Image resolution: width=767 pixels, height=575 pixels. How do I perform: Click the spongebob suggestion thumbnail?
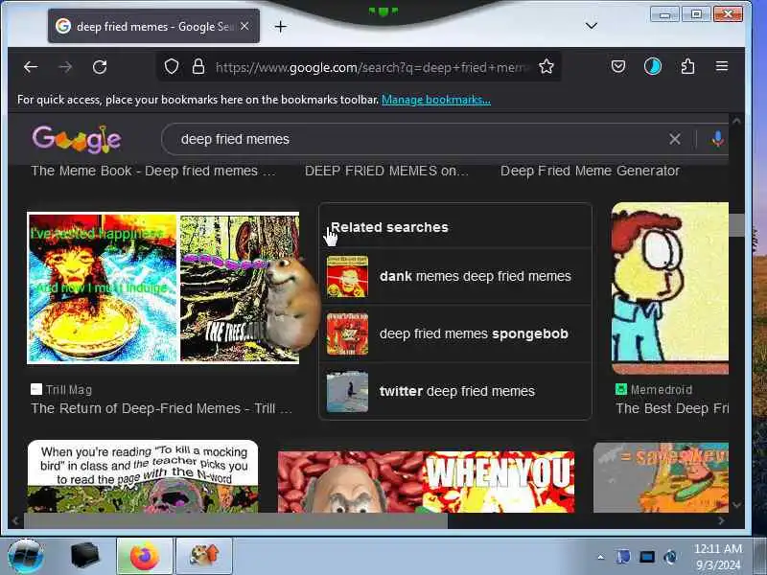coord(347,333)
